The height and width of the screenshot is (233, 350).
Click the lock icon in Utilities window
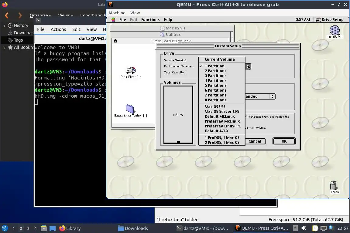115,41
